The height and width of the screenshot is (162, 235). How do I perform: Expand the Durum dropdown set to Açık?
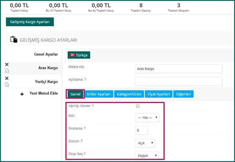[145, 143]
